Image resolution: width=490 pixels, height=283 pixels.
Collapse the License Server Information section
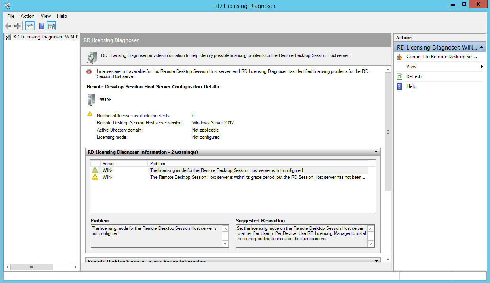376,261
